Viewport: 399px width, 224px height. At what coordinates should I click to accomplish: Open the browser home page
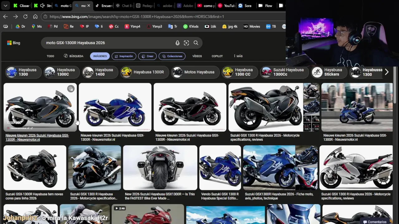click(x=35, y=16)
